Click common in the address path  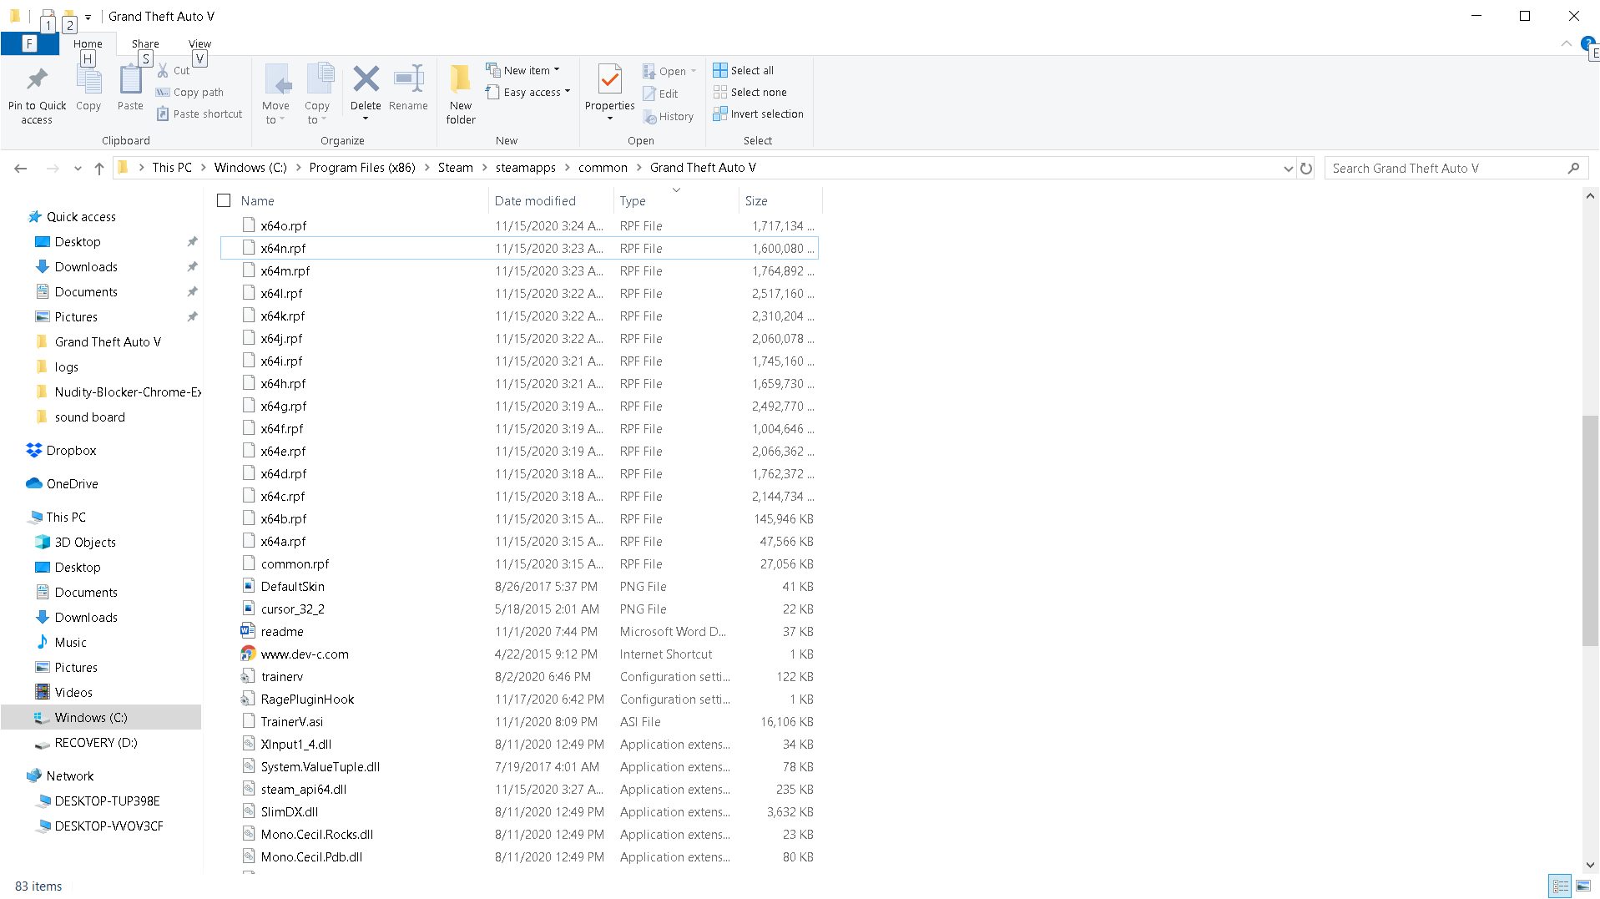pyautogui.click(x=603, y=168)
